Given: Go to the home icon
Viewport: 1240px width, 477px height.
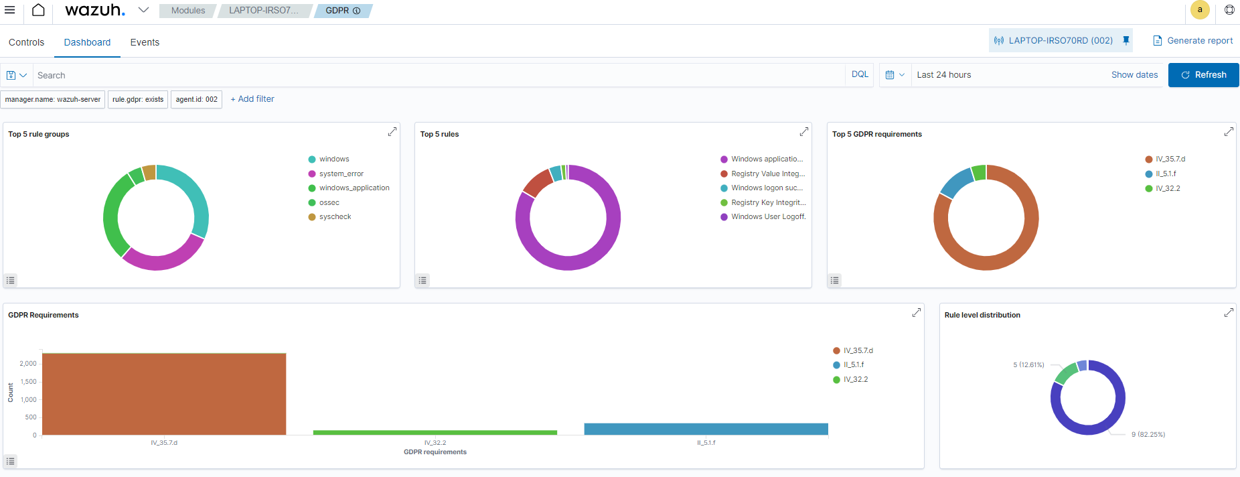Looking at the screenshot, I should (39, 10).
